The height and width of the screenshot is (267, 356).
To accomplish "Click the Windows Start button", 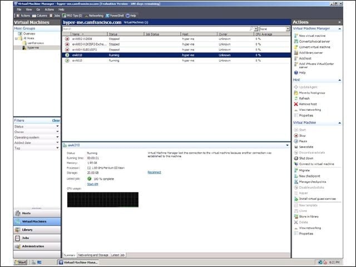I will (x=21, y=262).
